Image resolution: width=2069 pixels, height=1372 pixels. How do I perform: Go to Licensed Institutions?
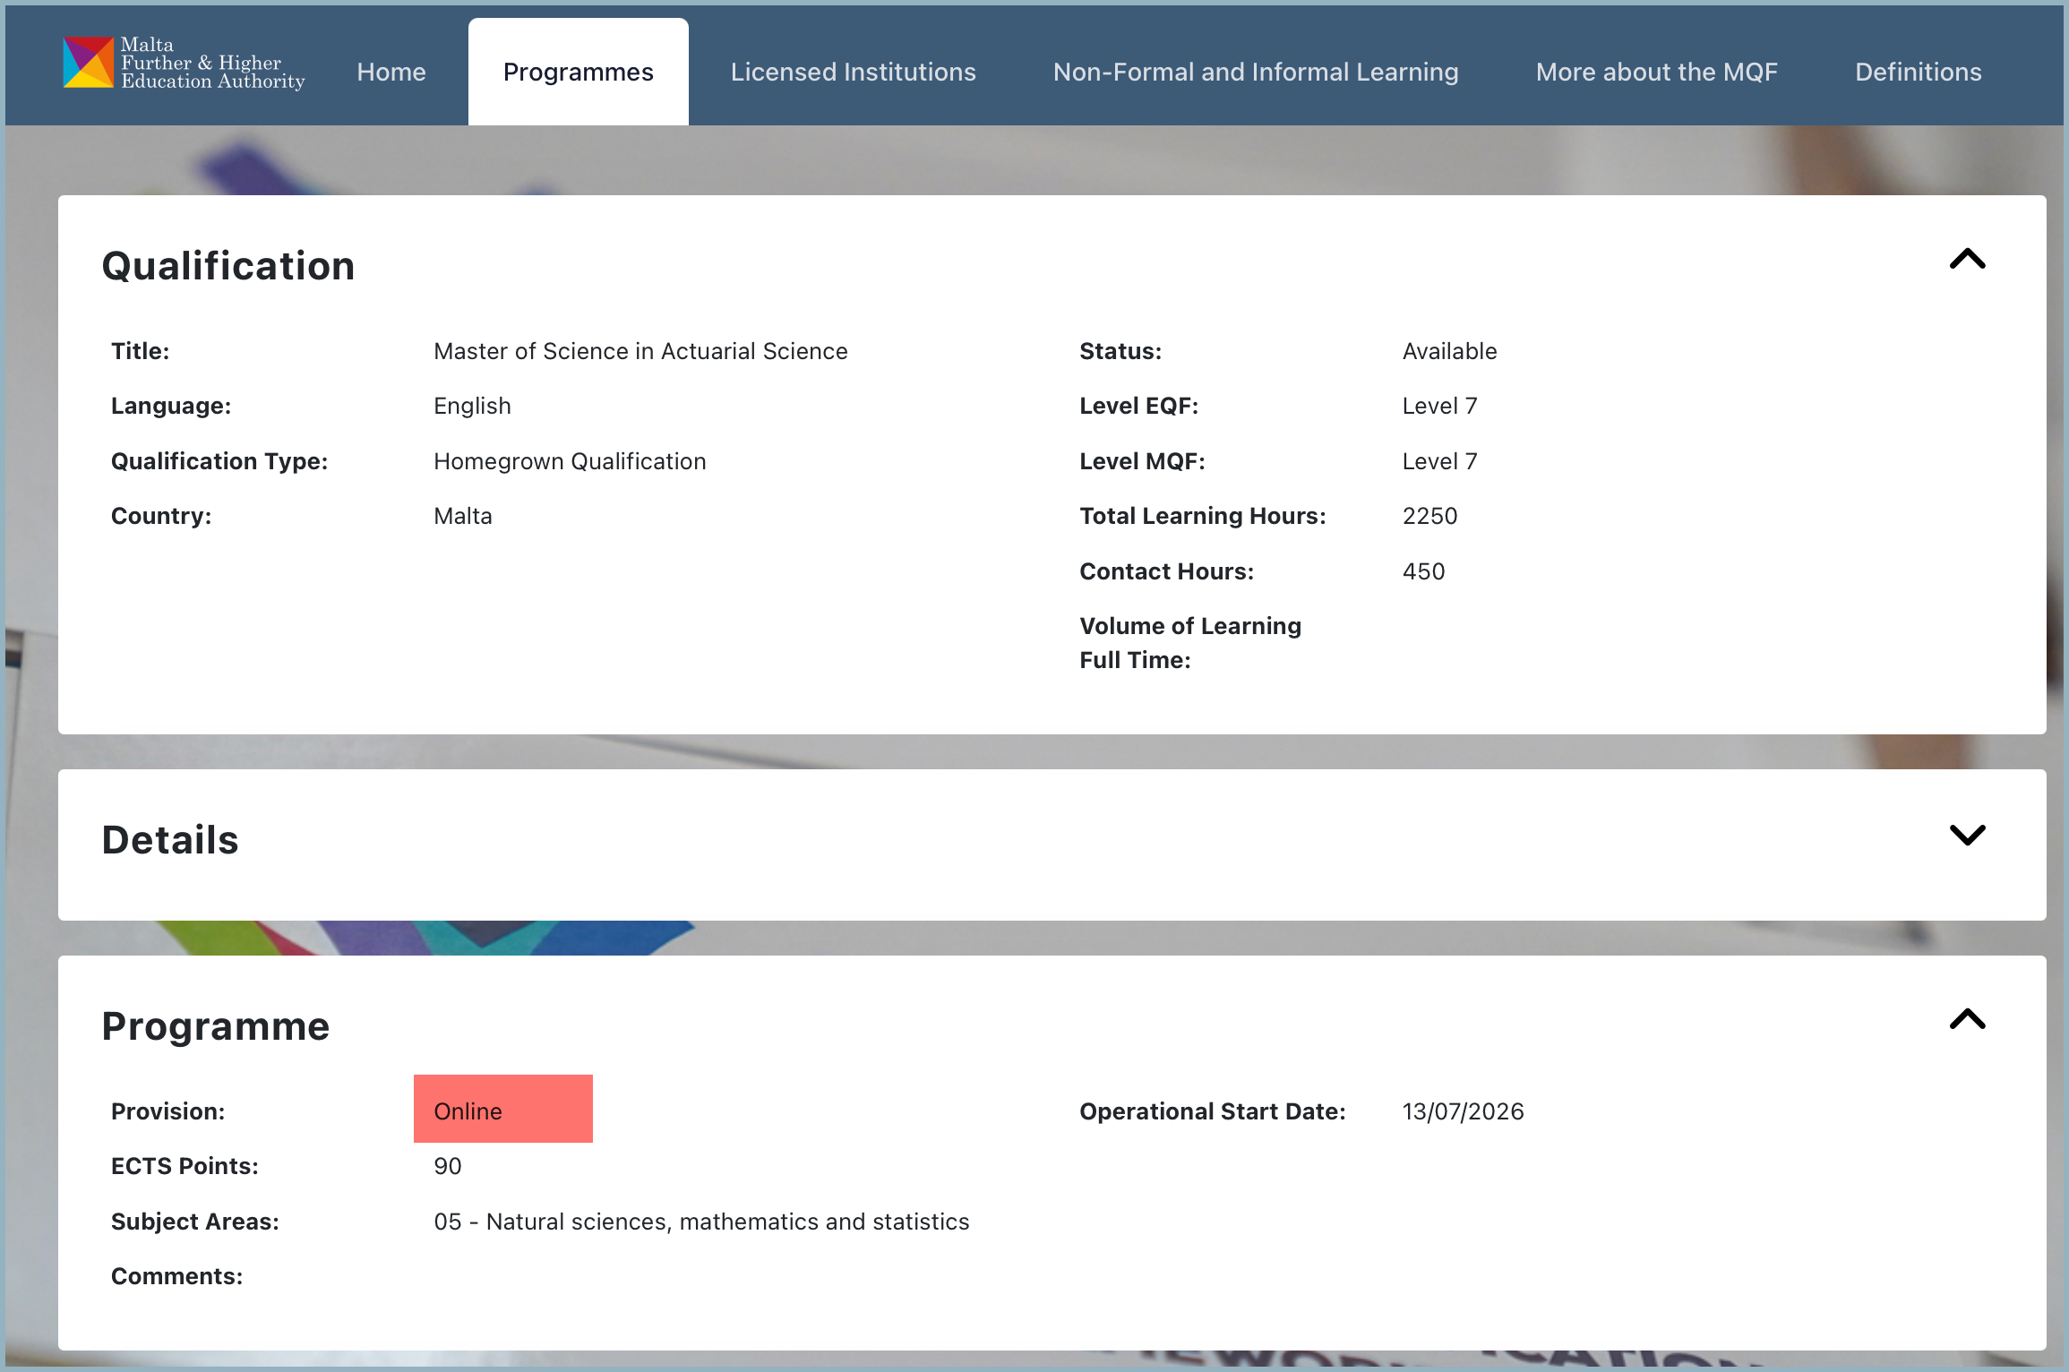(x=853, y=72)
